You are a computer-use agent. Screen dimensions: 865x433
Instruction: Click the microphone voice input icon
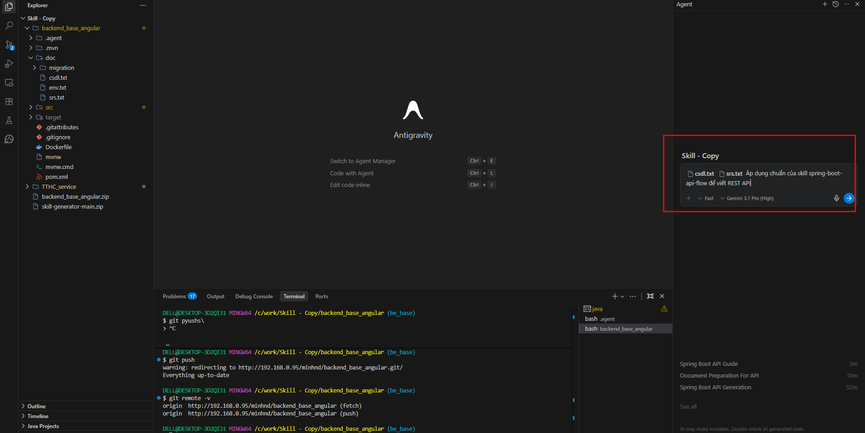(x=836, y=198)
